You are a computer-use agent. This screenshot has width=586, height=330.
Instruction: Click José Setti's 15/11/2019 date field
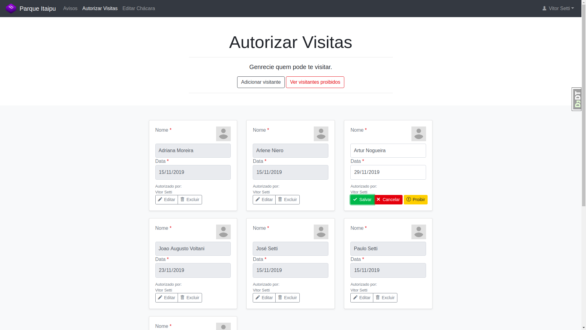pos(291,270)
